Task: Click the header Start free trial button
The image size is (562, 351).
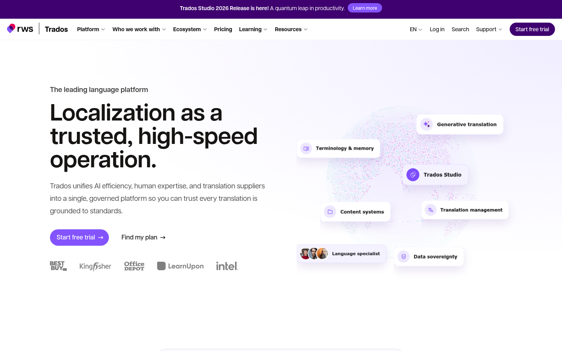Action: coord(532,29)
